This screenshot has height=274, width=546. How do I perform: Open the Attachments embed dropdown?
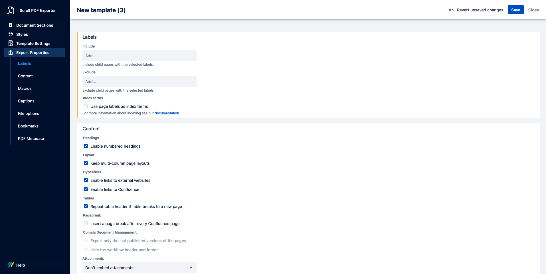139,268
